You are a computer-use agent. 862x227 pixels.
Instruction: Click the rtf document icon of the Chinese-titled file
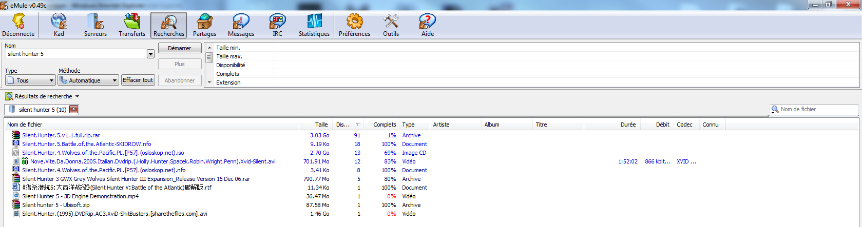pos(16,188)
